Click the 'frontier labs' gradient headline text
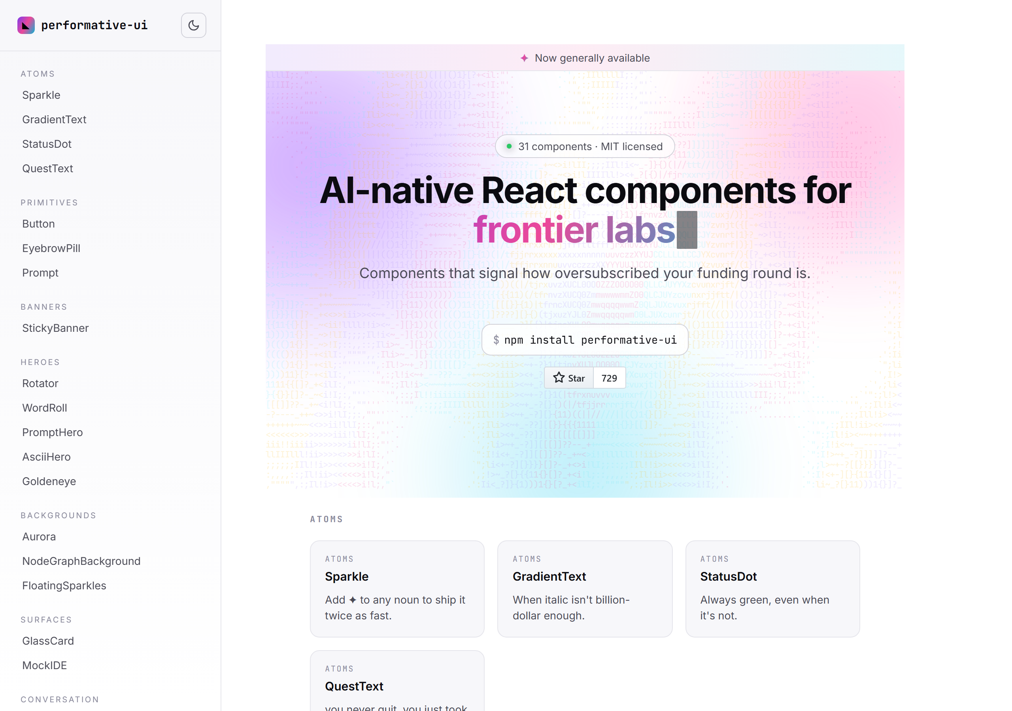 pyautogui.click(x=574, y=229)
